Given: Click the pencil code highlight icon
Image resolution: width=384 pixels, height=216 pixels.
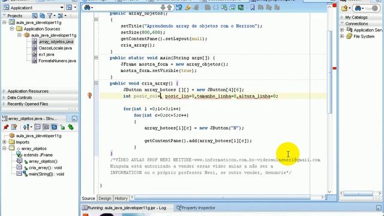Looking at the screenshot, I should pyautogui.click(x=188, y=8).
